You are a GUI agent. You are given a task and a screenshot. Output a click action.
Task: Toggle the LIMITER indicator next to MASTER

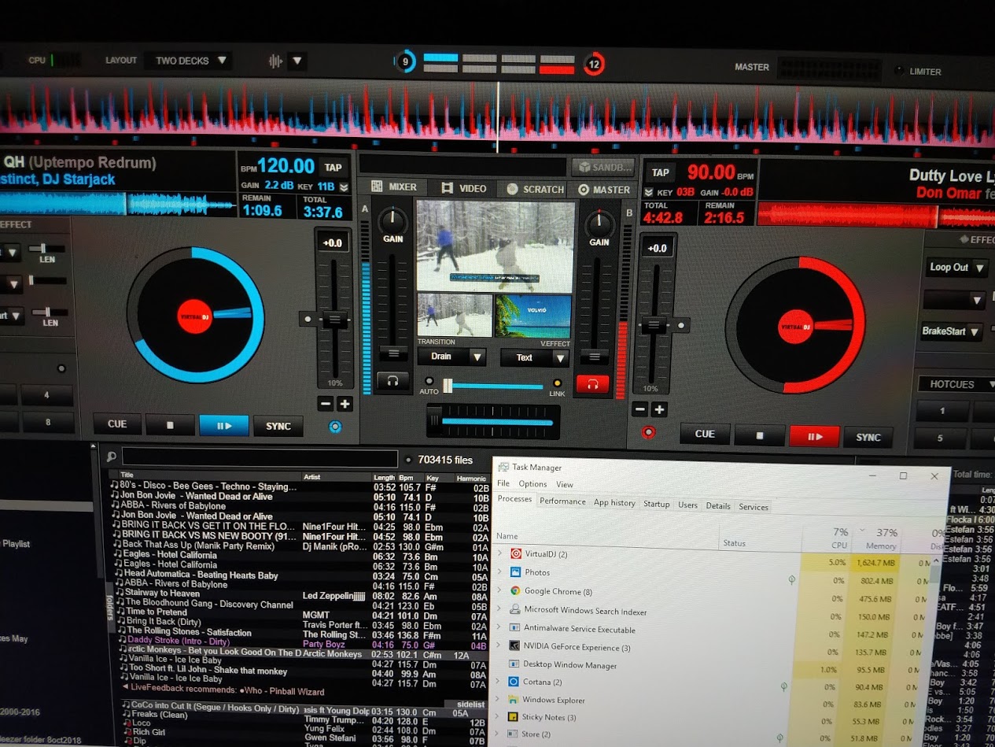(x=899, y=71)
